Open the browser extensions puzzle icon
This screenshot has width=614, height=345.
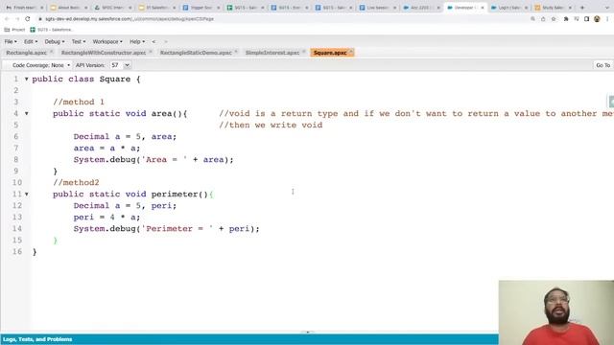(566, 19)
